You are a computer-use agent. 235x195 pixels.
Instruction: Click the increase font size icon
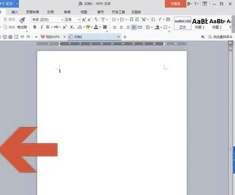(x=84, y=19)
